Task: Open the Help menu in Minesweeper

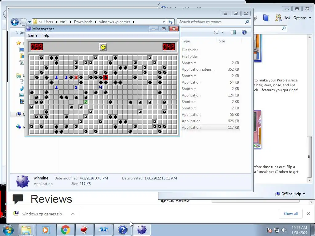Action: 45,35
